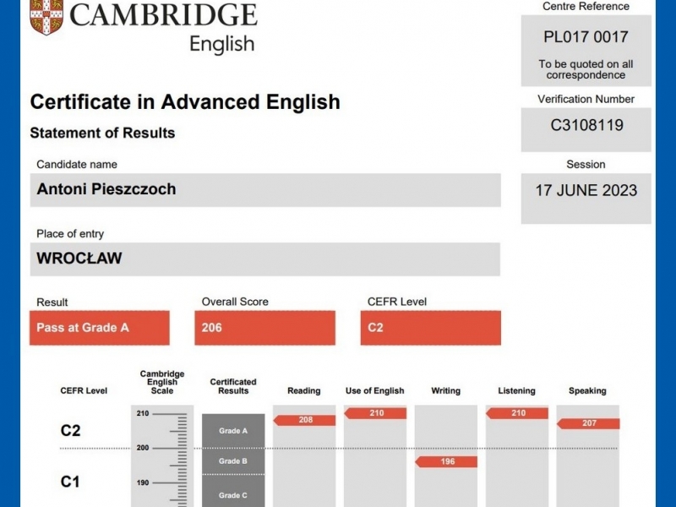This screenshot has height=507, width=676.
Task: Click the "Statement of Results" subheading
Action: point(102,133)
